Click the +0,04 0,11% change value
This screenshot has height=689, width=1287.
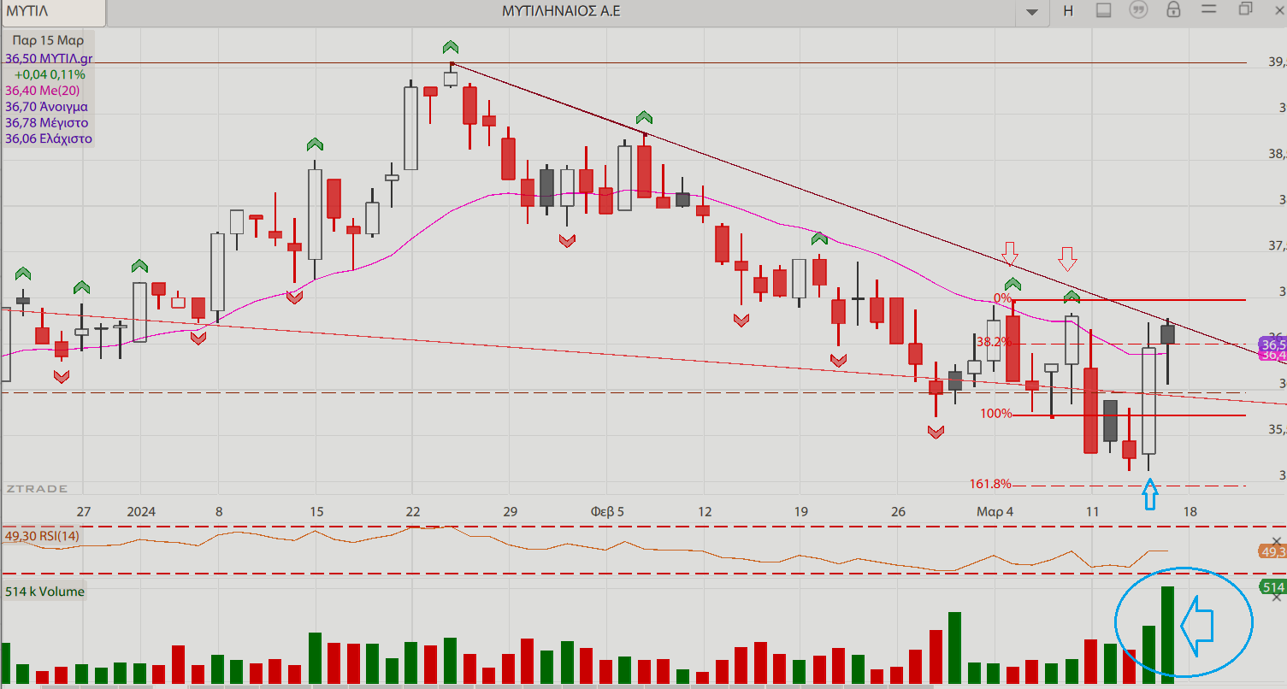pos(50,74)
